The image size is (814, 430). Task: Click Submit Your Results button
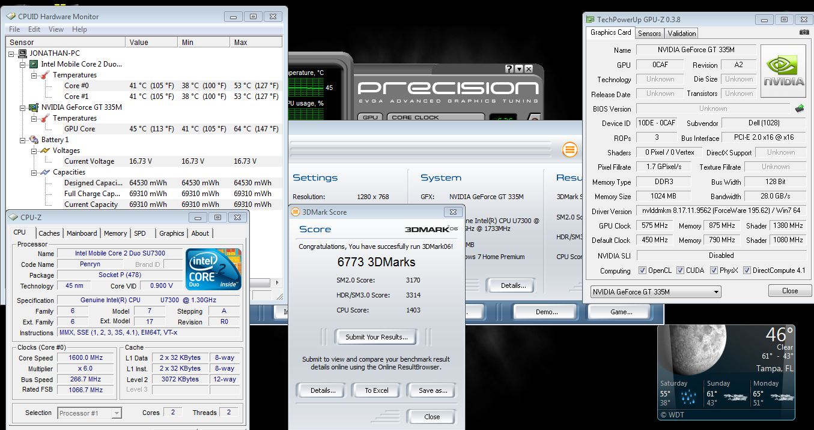(x=377, y=337)
